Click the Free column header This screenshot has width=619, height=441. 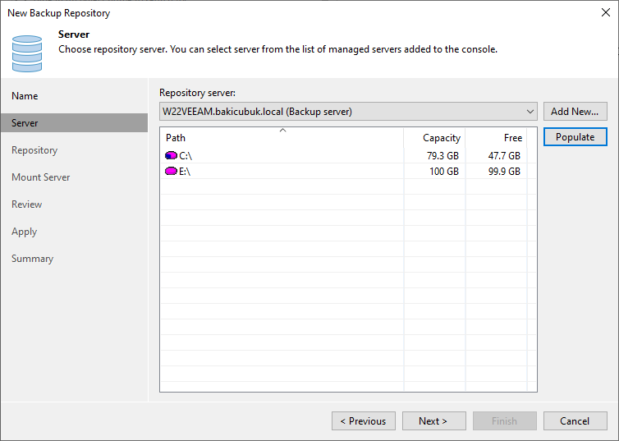click(x=496, y=138)
